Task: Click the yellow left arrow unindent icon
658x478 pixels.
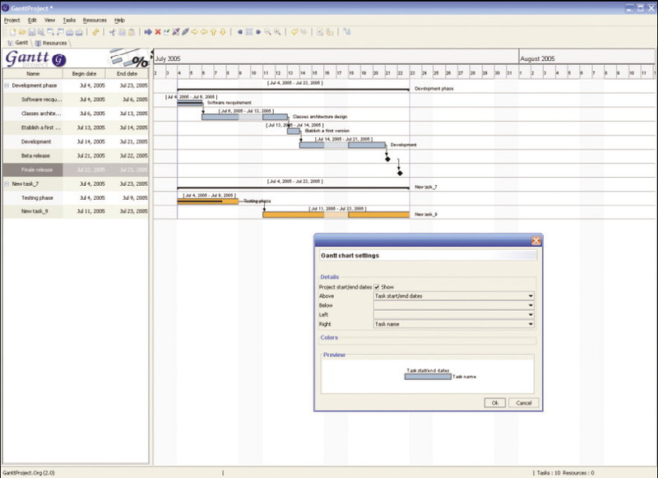Action: [x=204, y=32]
